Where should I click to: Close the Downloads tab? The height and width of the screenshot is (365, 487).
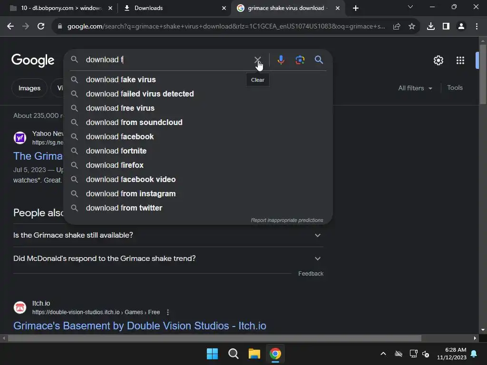(224, 8)
